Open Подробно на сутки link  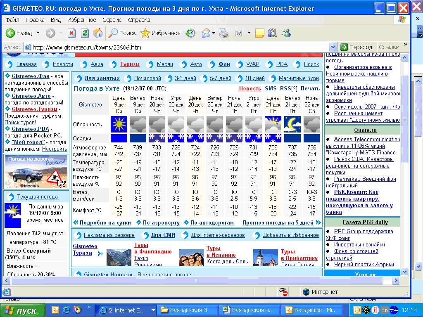tap(105, 223)
